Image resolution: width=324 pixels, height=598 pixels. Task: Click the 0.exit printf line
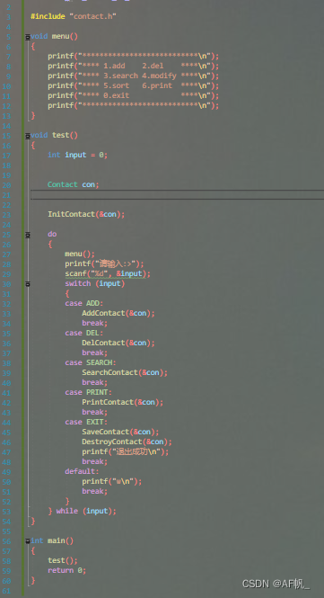133,95
